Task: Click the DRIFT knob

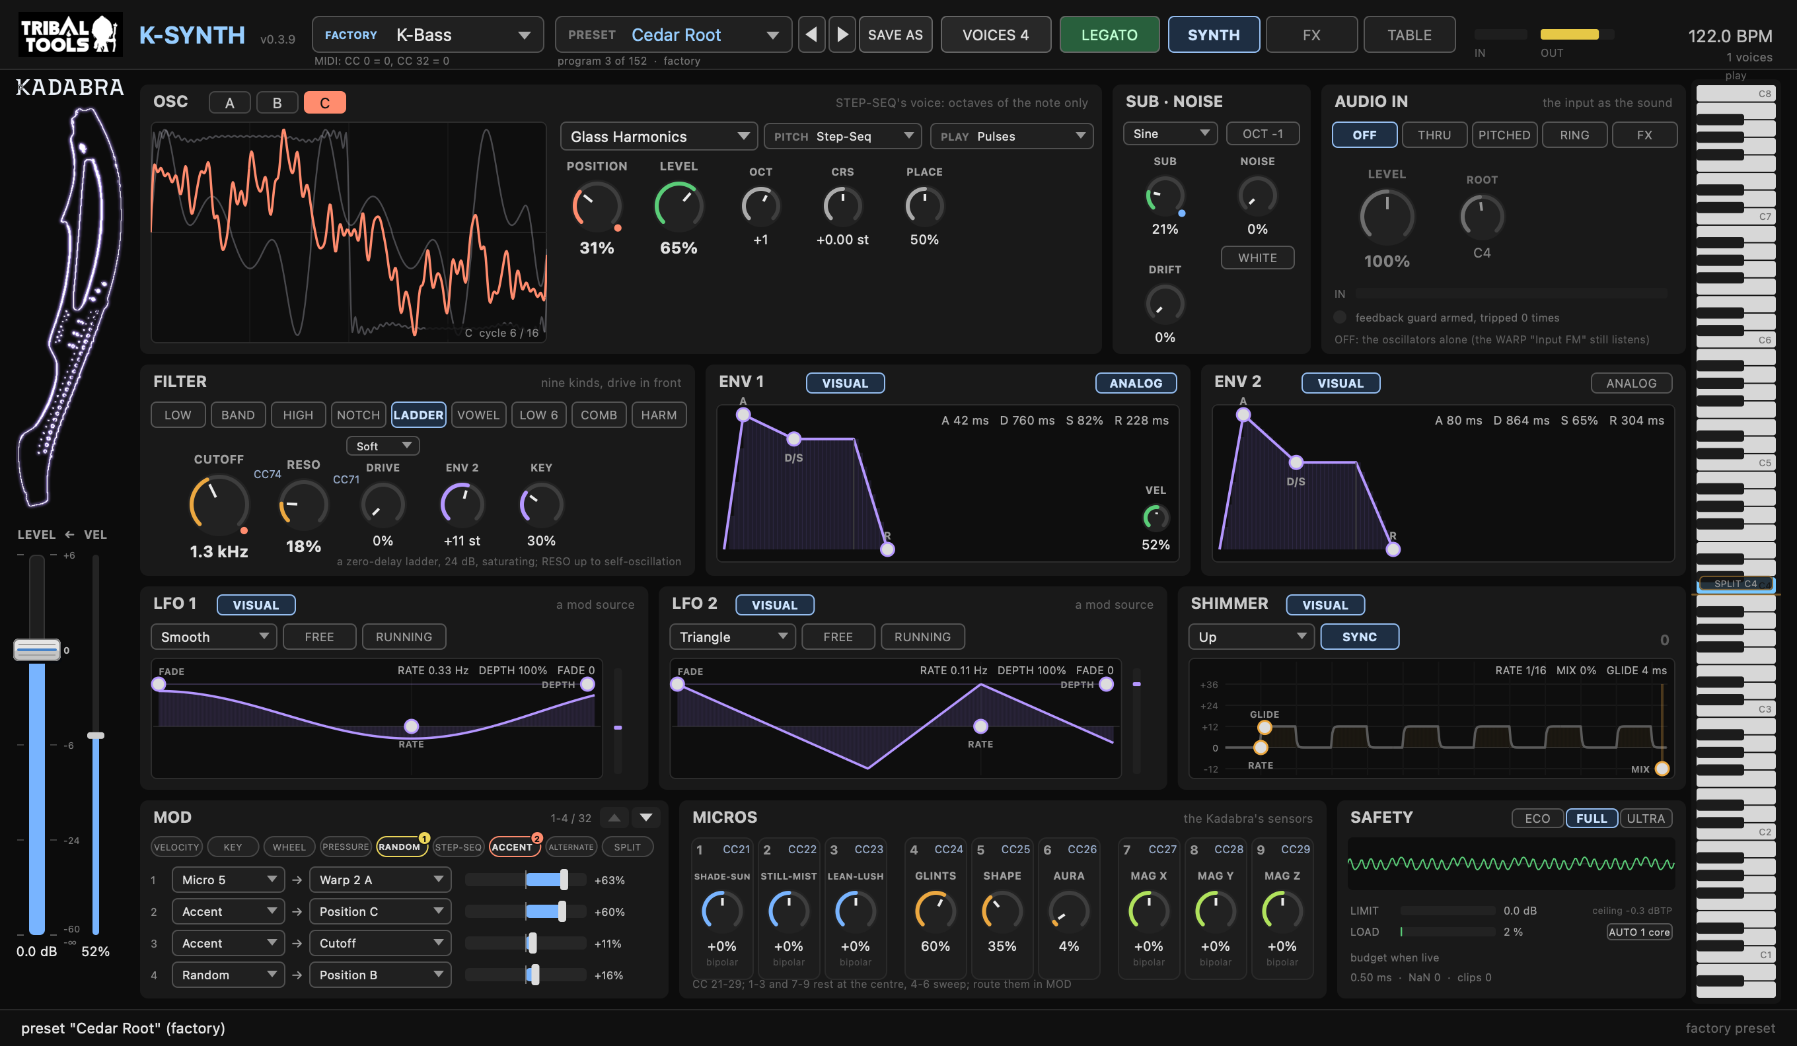Action: coord(1165,304)
